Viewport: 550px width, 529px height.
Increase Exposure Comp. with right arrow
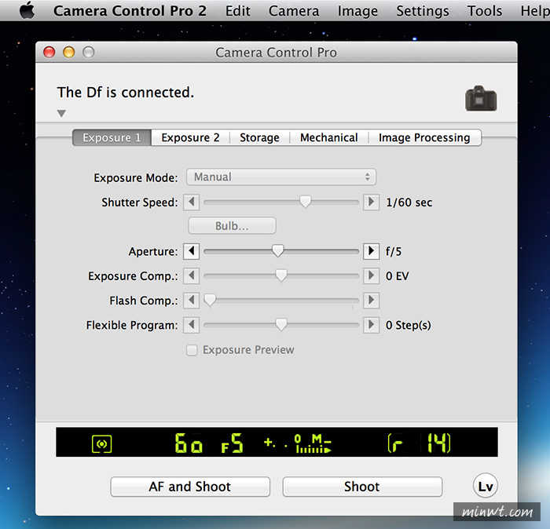371,275
